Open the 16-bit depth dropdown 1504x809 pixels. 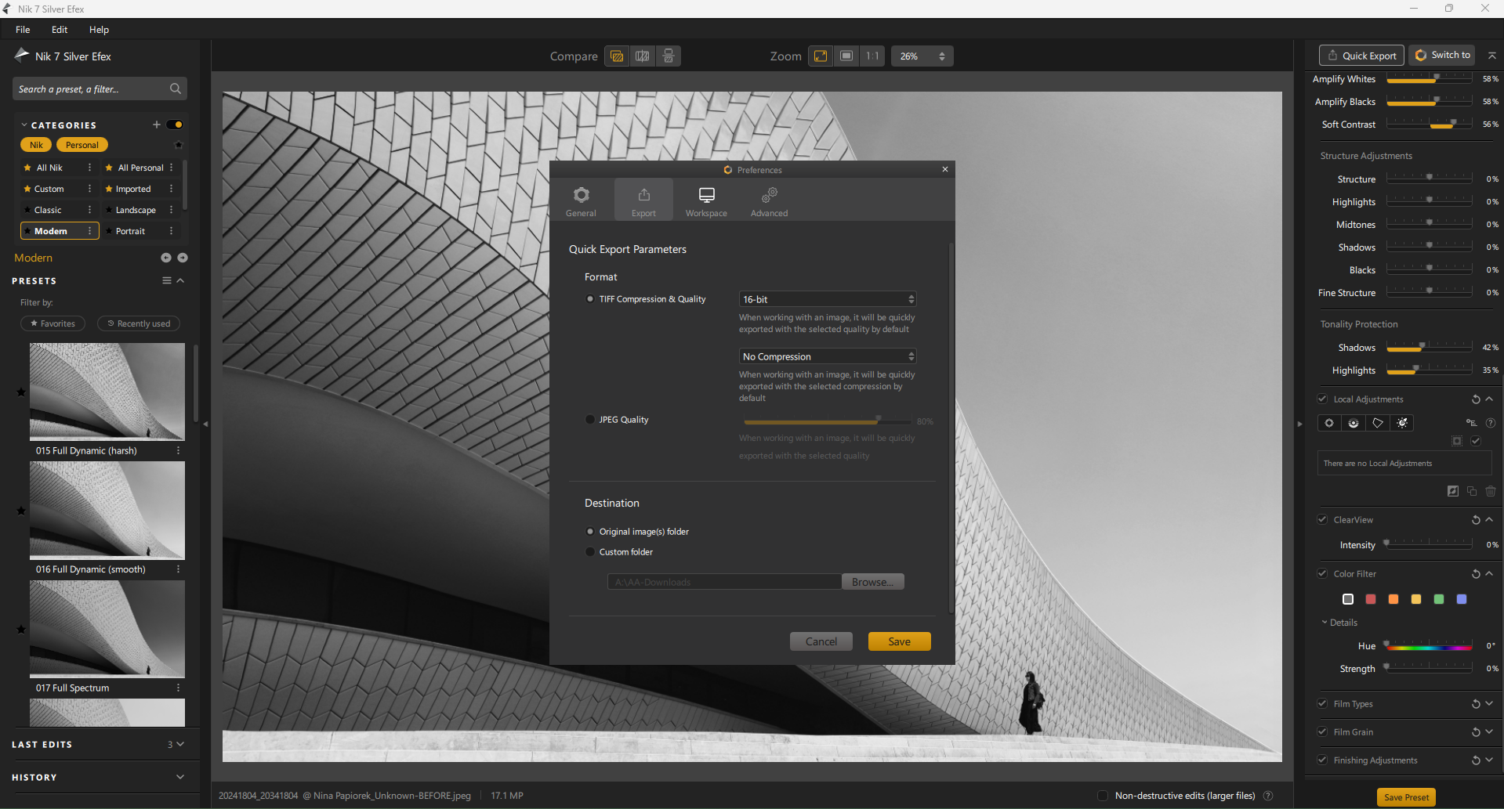[x=828, y=299]
